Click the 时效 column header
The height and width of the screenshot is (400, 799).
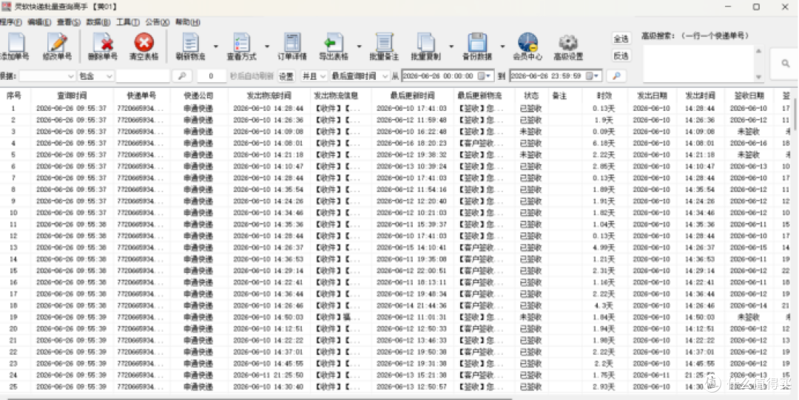tap(604, 96)
